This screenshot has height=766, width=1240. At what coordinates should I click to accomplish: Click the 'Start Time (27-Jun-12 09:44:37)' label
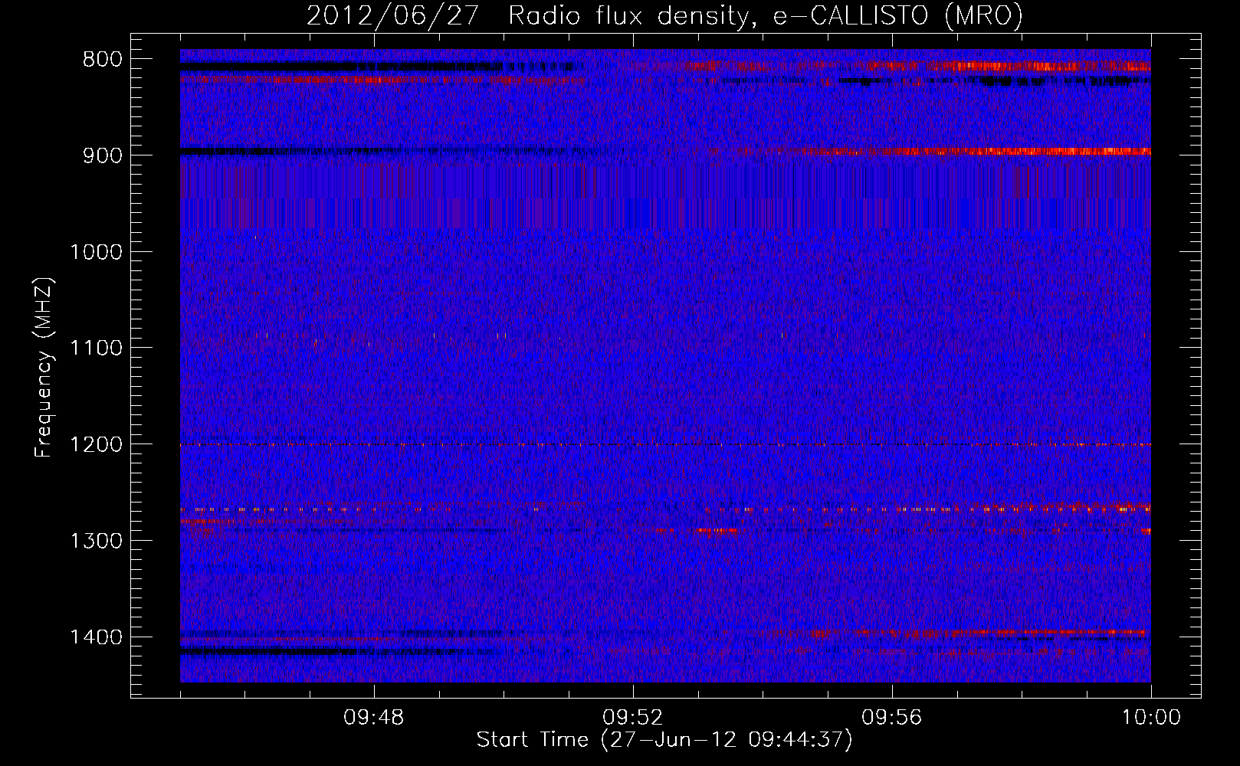tap(664, 740)
